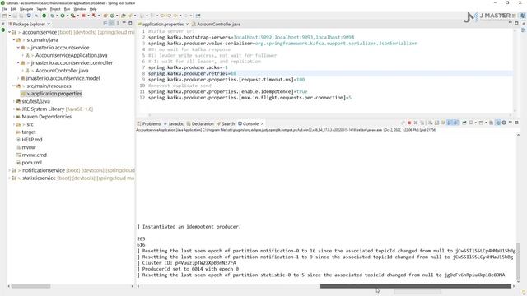Open the Debug button dropdown arrow
The height and width of the screenshot is (296, 527).
coord(57,16)
